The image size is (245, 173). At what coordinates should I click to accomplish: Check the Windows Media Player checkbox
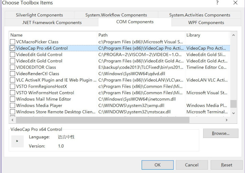pyautogui.click(x=13, y=106)
